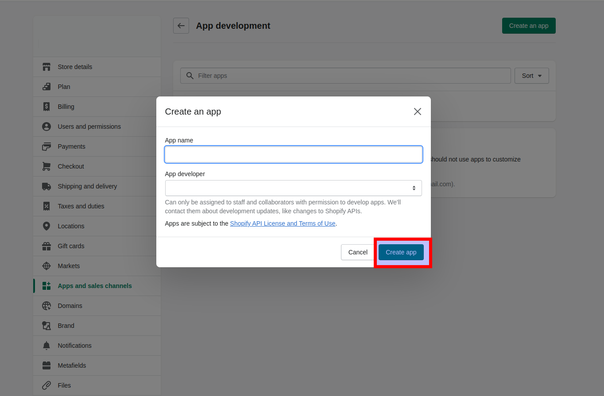The width and height of the screenshot is (604, 396).
Task: Open the Sort dropdown
Action: (532, 76)
